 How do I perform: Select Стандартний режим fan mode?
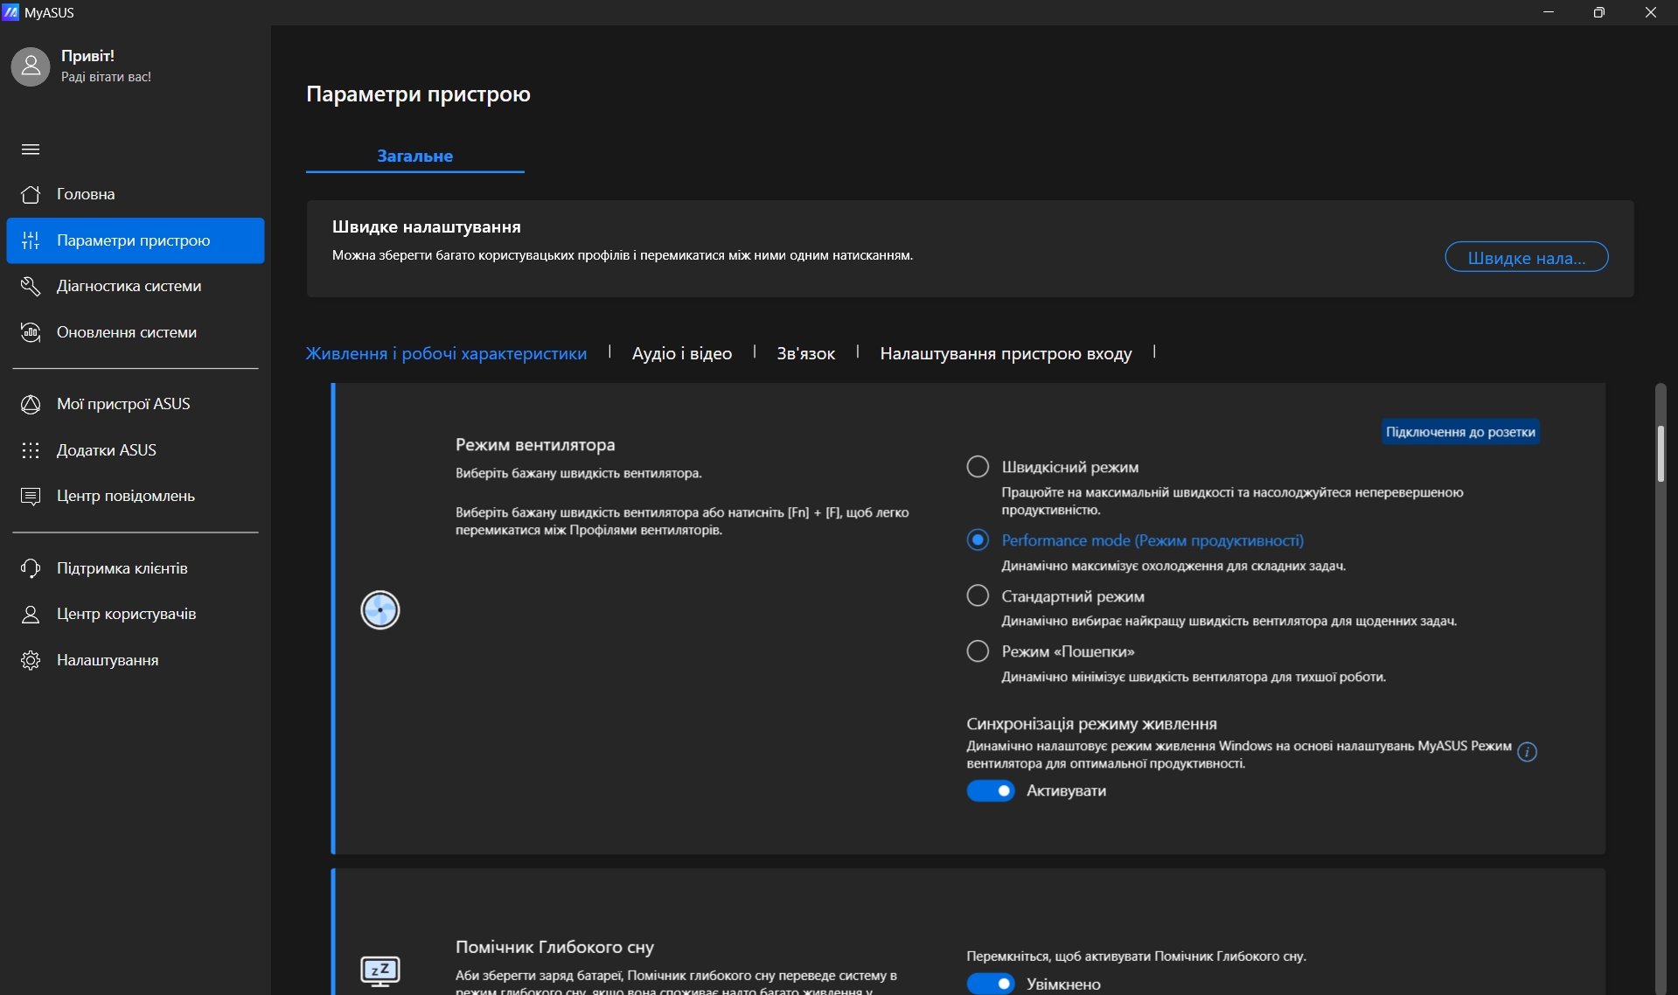pos(978,596)
